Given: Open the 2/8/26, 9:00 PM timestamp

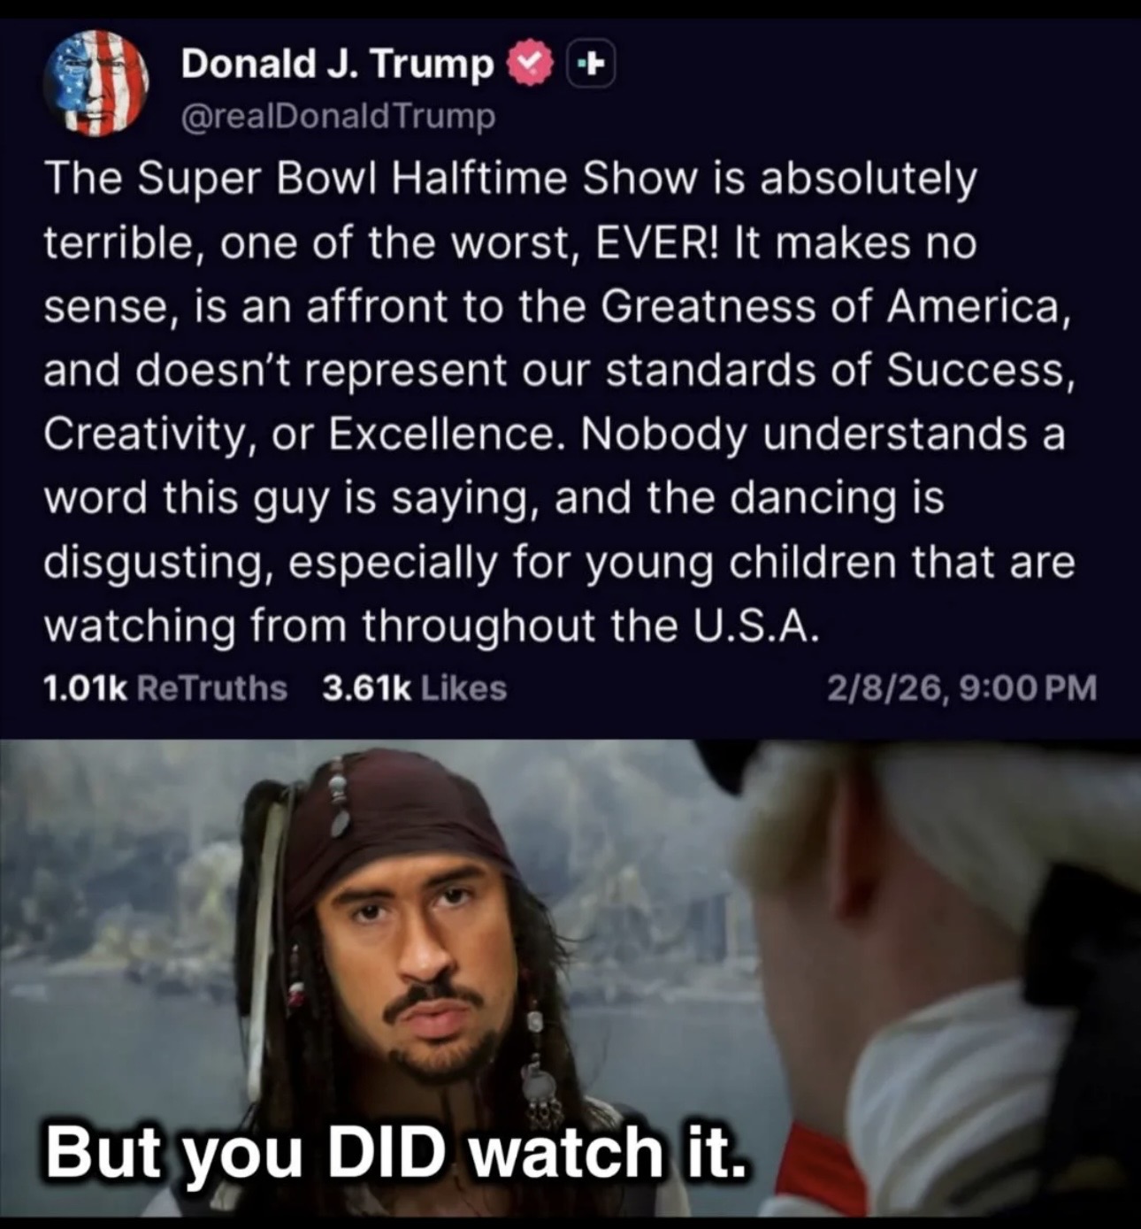Looking at the screenshot, I should (961, 687).
